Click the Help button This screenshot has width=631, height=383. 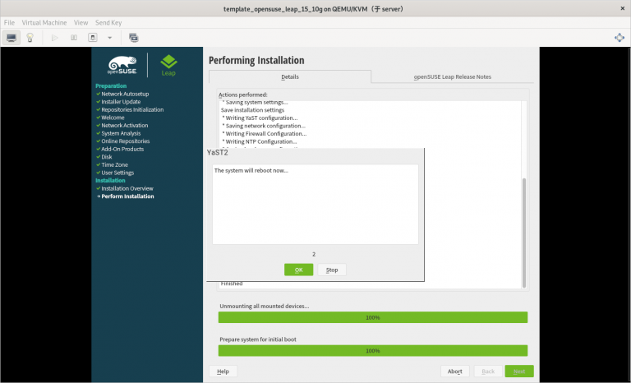pyautogui.click(x=223, y=371)
